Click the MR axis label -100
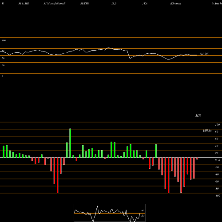Image resolution: width=222 pixels, height=222 pixels. (x=218, y=196)
